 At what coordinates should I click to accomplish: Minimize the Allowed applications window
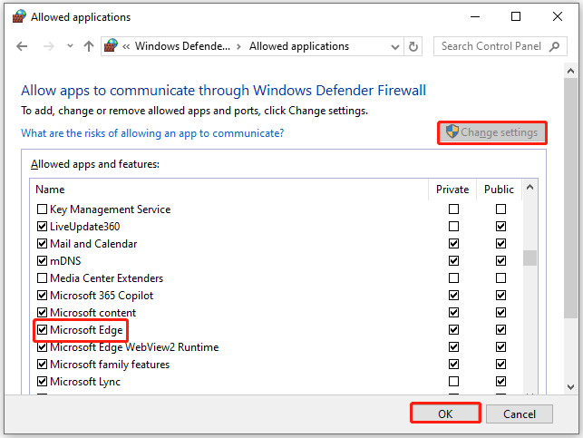point(475,16)
